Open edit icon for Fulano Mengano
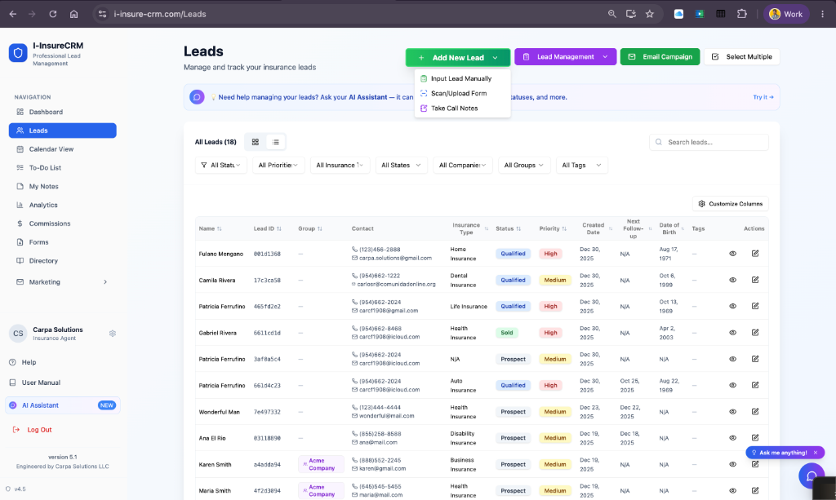The width and height of the screenshot is (836, 500). point(755,254)
